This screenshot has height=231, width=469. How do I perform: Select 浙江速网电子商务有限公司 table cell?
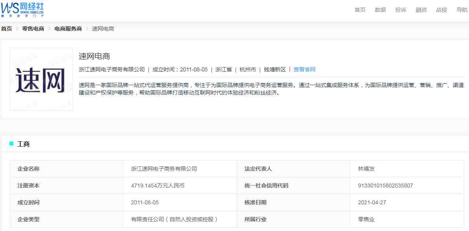[x=180, y=169]
